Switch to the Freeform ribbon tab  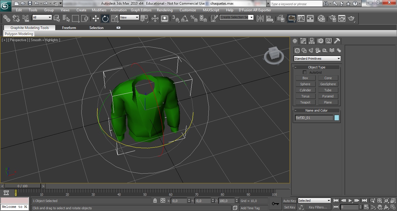tap(69, 28)
